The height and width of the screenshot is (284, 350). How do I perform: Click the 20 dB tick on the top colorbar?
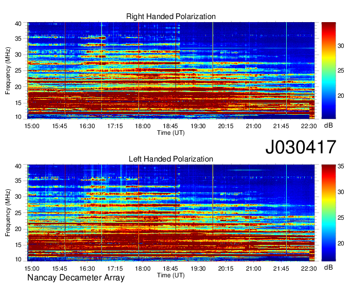pos(341,96)
